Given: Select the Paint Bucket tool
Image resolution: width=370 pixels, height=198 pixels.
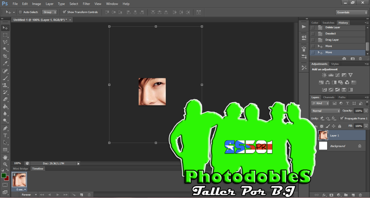Looking at the screenshot, I should coord(5,106).
